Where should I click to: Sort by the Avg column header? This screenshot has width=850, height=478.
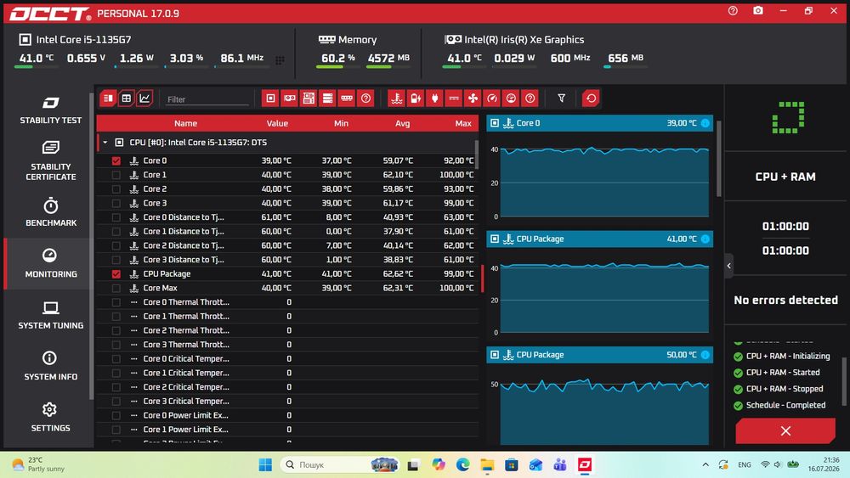402,123
